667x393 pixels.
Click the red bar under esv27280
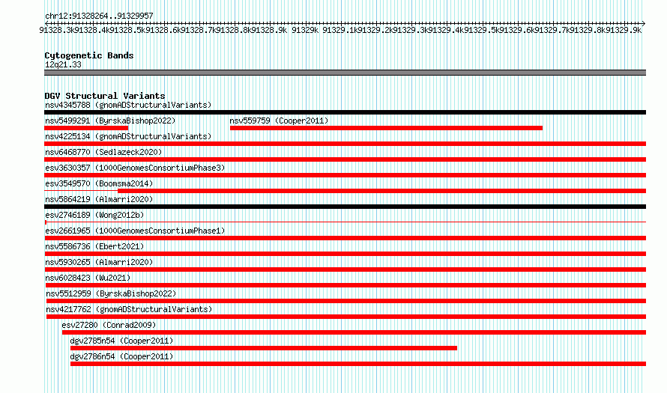click(354, 332)
